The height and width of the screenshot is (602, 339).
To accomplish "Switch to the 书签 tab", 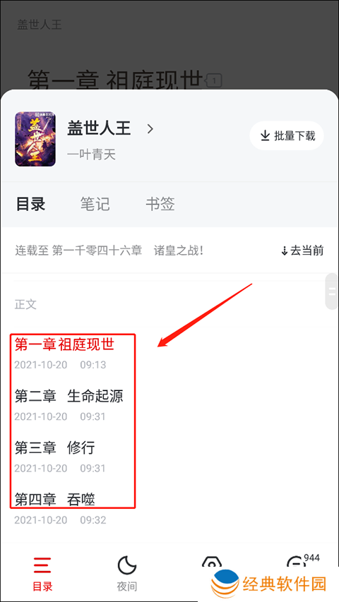I will coord(160,204).
